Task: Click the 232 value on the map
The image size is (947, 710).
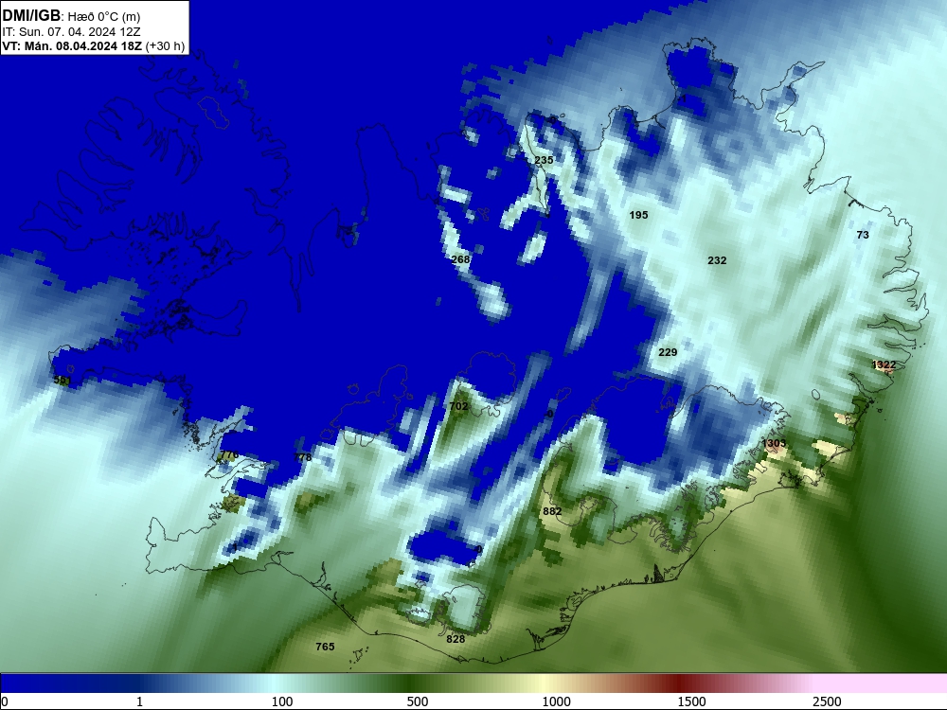Action: pos(717,260)
